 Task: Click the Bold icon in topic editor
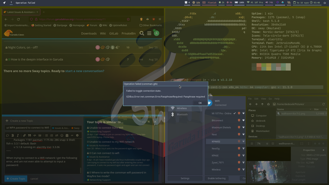tap(13, 135)
